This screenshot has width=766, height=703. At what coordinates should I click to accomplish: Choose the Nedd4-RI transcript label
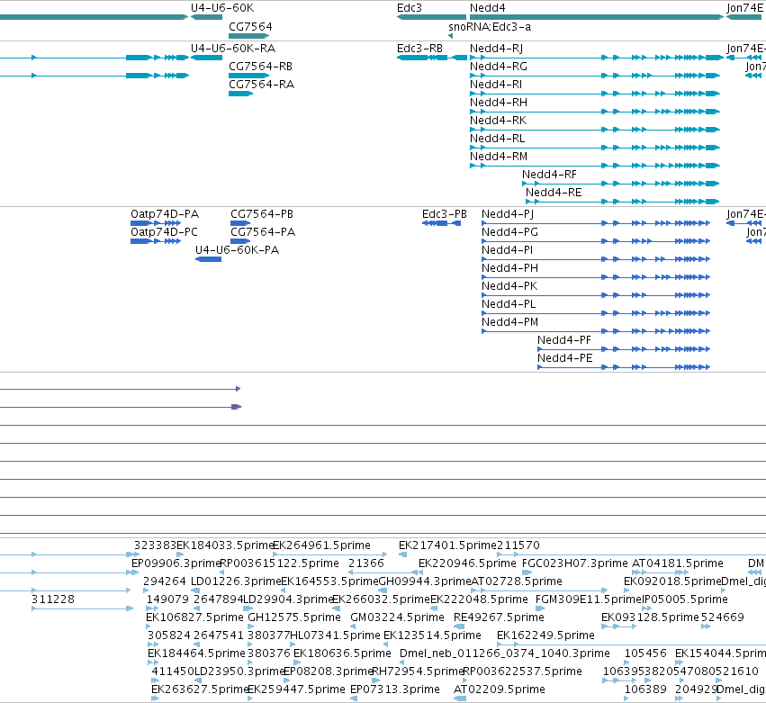(x=496, y=84)
